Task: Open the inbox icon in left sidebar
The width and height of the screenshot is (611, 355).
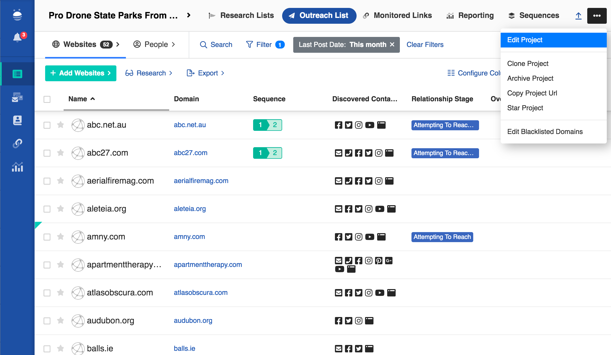Action: tap(17, 97)
